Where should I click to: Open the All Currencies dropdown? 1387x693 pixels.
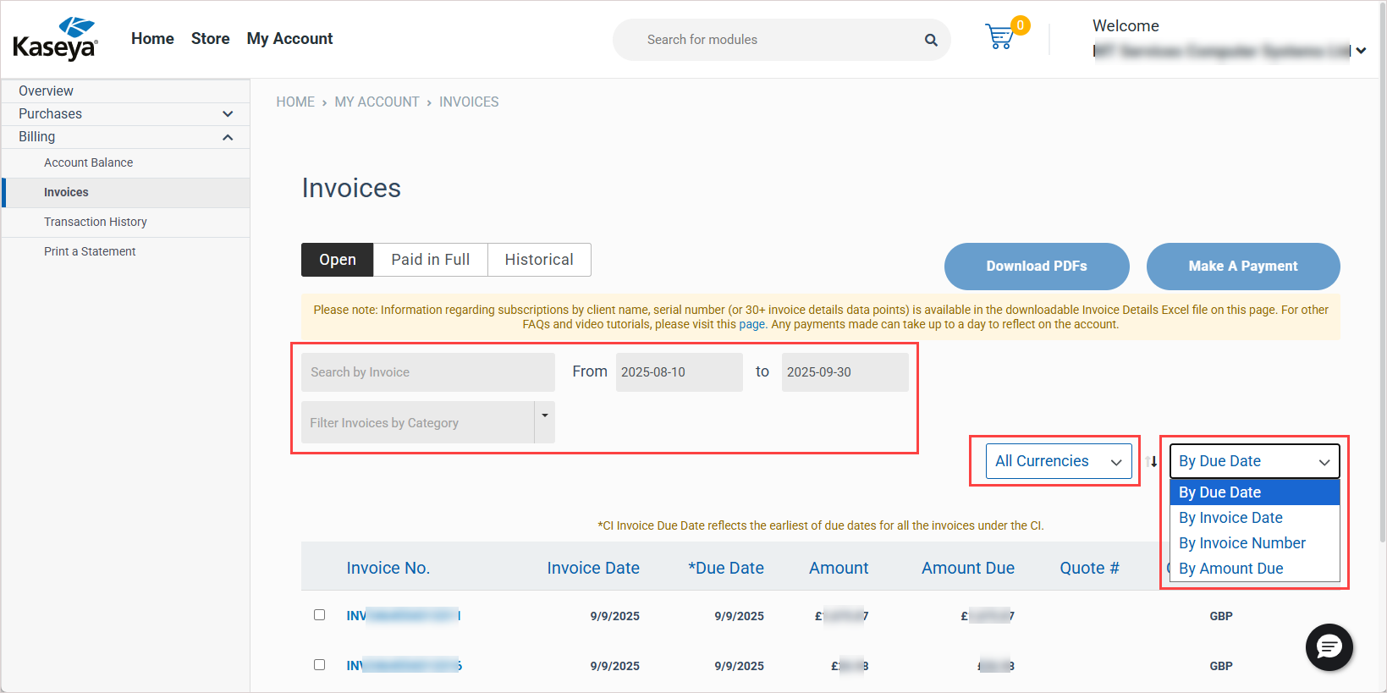pos(1058,461)
